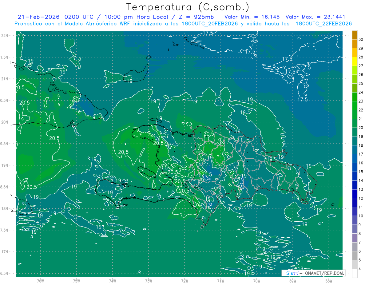Click the 18N latitude label

point(5,208)
